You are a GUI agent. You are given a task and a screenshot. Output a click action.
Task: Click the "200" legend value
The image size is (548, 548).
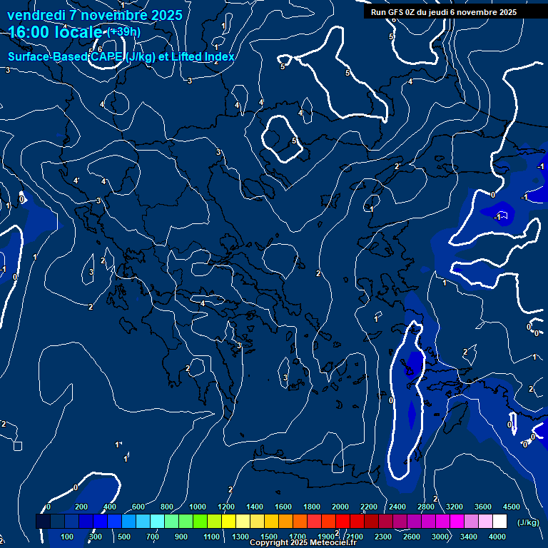point(81,507)
